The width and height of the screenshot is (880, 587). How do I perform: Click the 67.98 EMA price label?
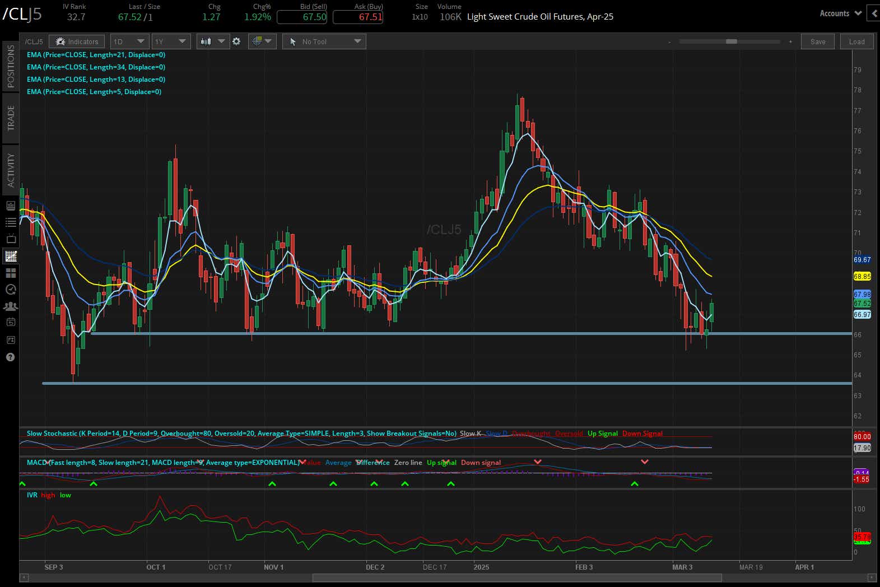862,295
